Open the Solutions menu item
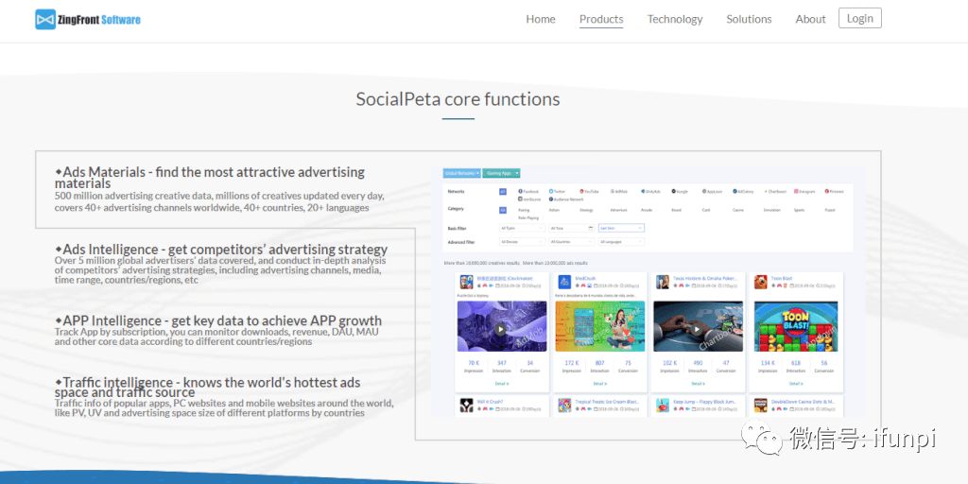Viewport: 968px width, 484px height. point(749,19)
